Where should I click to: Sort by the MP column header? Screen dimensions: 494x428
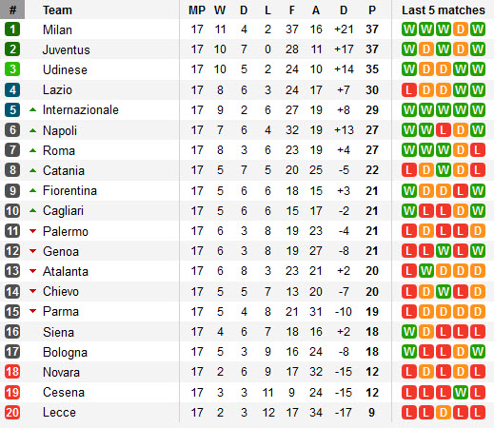click(x=197, y=10)
